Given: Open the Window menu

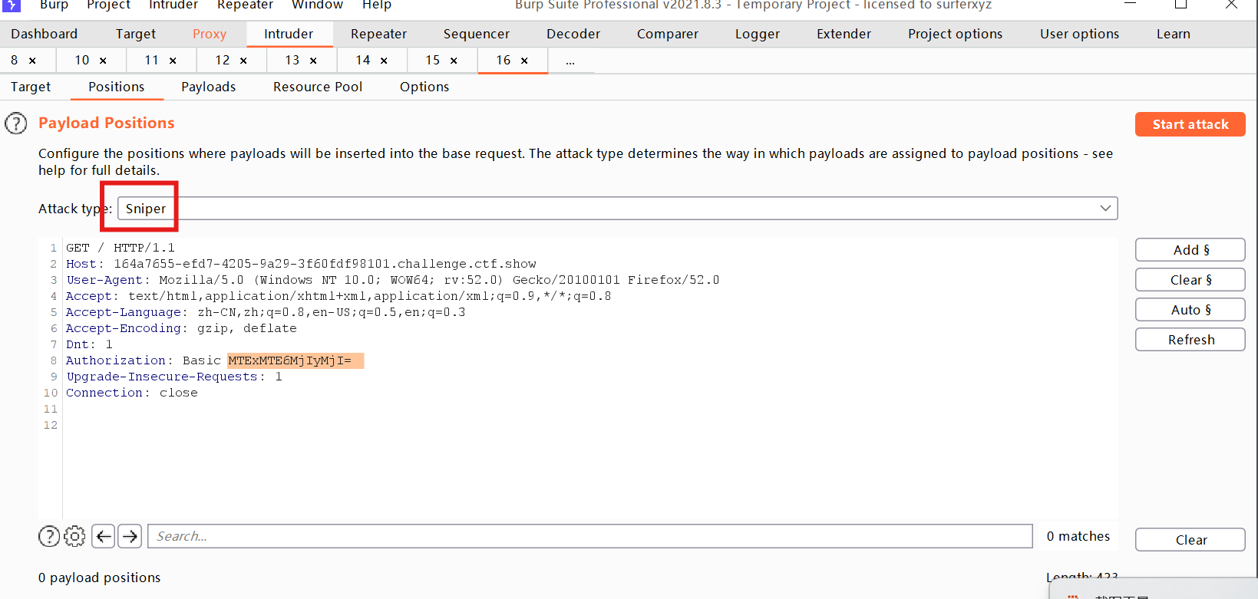Looking at the screenshot, I should point(318,5).
